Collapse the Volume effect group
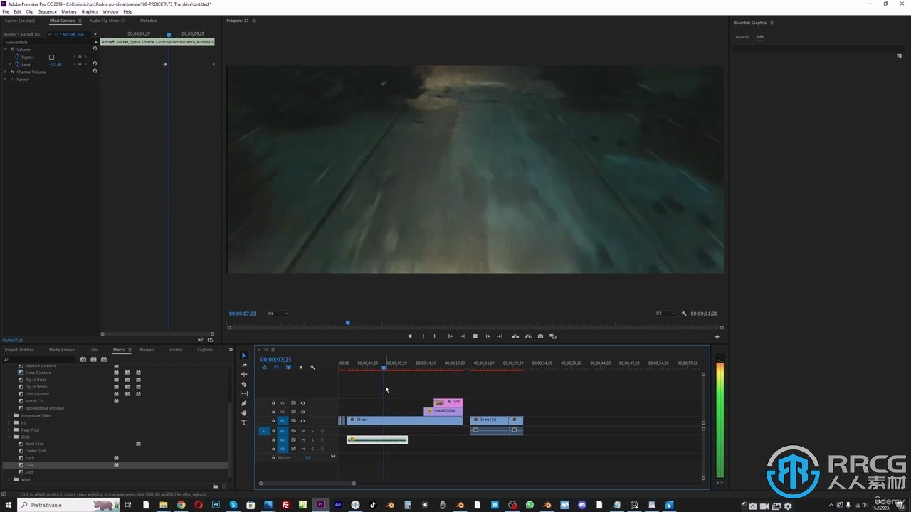Viewport: 911px width, 512px height. [6, 49]
